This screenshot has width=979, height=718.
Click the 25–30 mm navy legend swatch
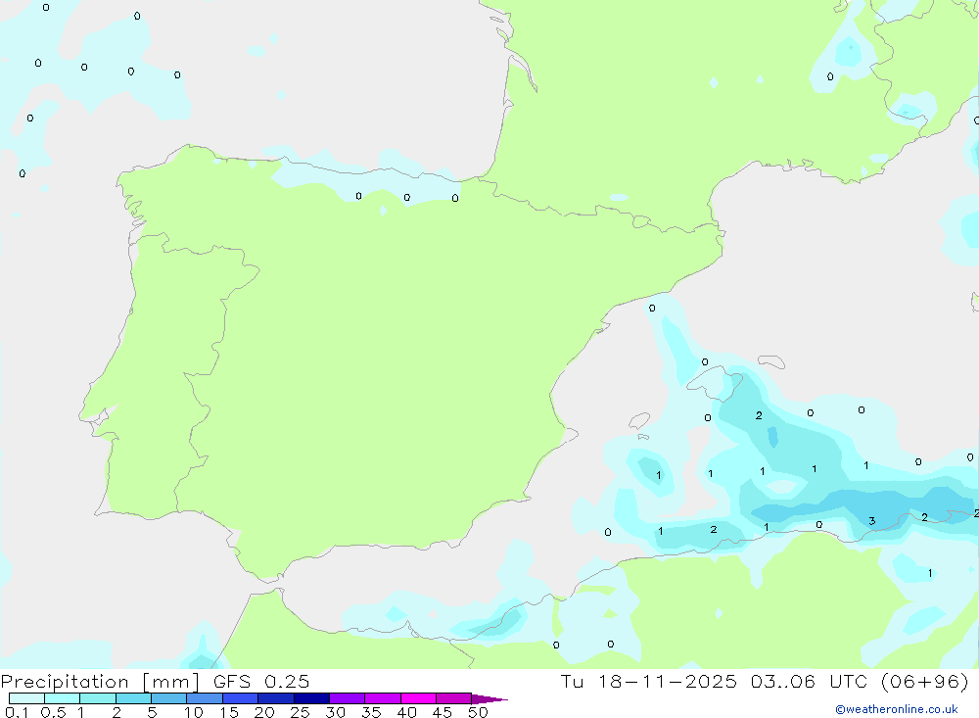pyautogui.click(x=311, y=698)
